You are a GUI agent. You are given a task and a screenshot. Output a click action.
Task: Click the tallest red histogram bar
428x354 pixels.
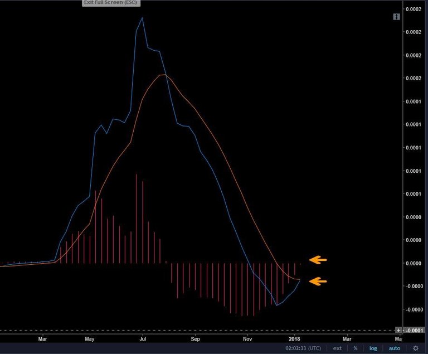click(137, 217)
